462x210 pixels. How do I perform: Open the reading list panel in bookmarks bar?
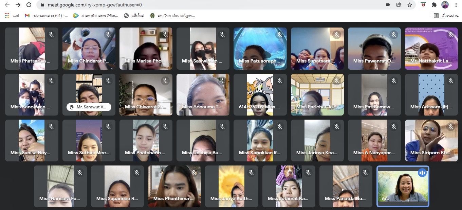click(446, 16)
